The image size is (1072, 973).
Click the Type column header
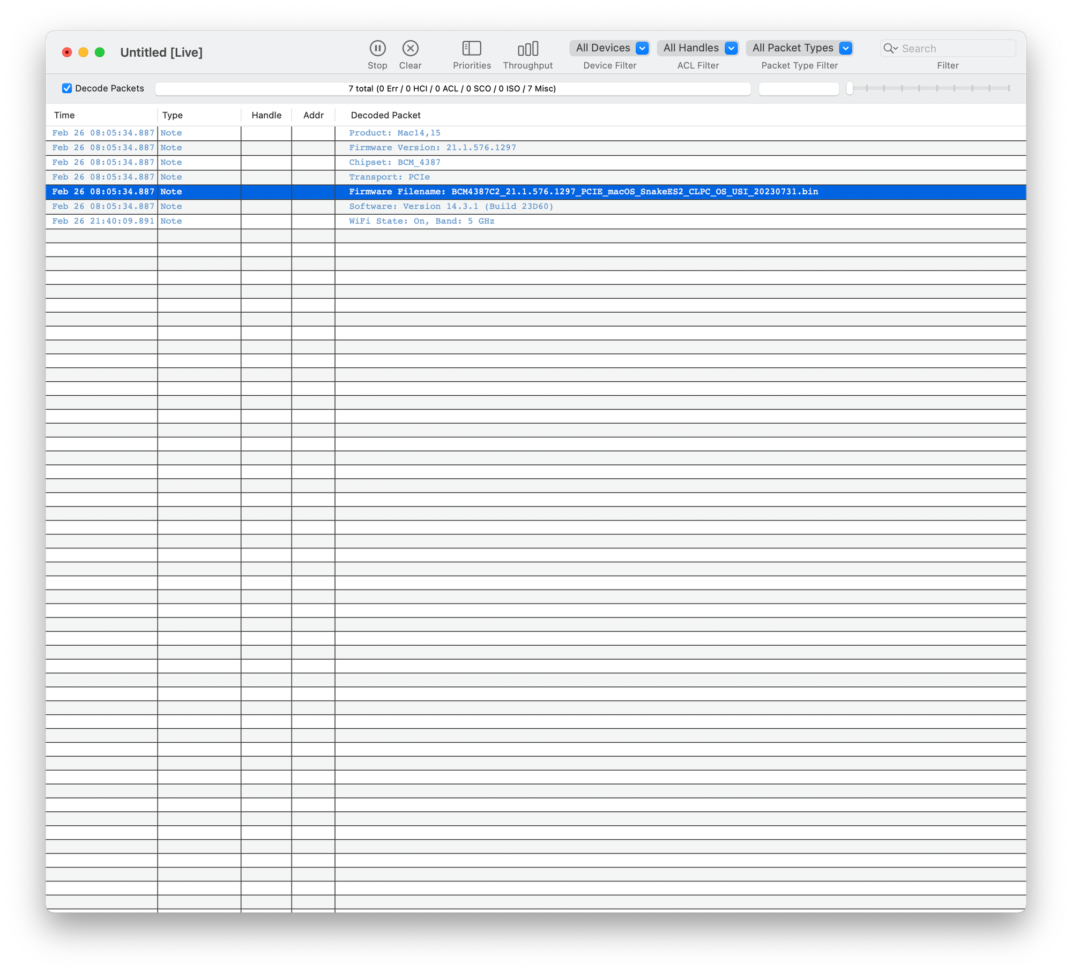pos(172,115)
